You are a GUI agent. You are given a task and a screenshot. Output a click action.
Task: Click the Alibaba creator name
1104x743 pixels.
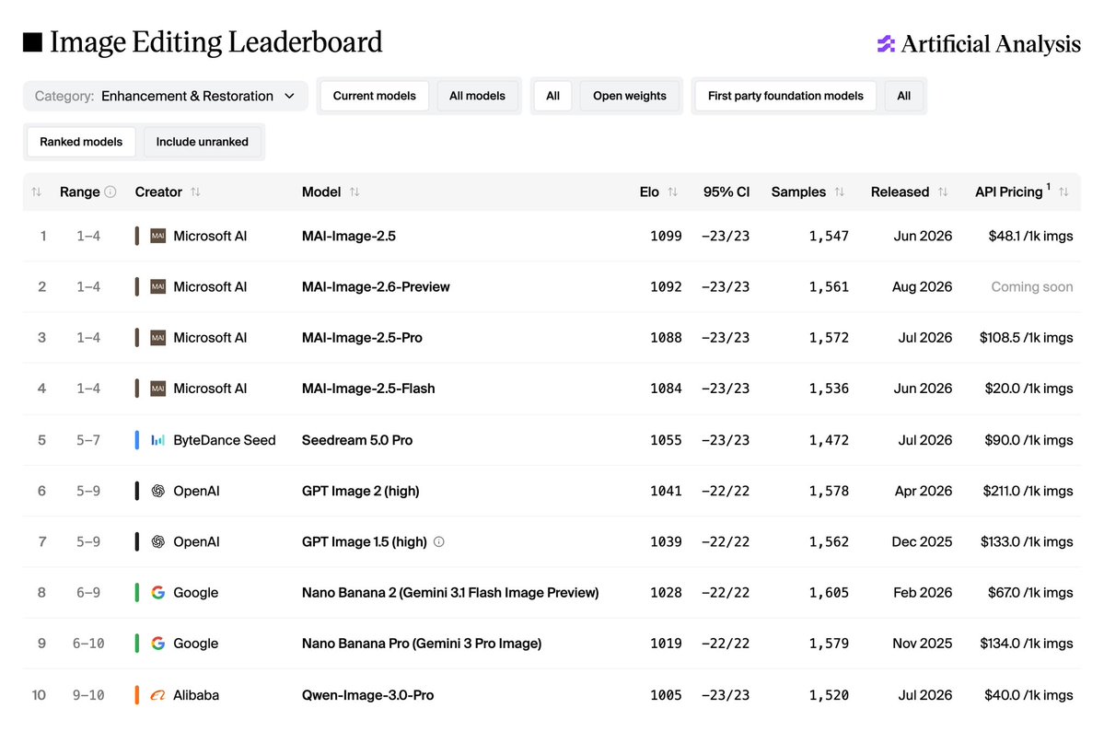196,695
